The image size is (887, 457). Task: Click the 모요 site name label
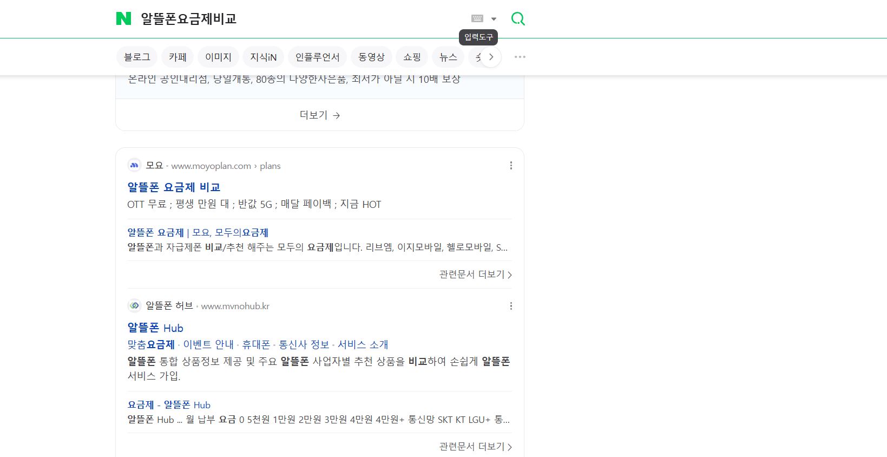coord(154,166)
